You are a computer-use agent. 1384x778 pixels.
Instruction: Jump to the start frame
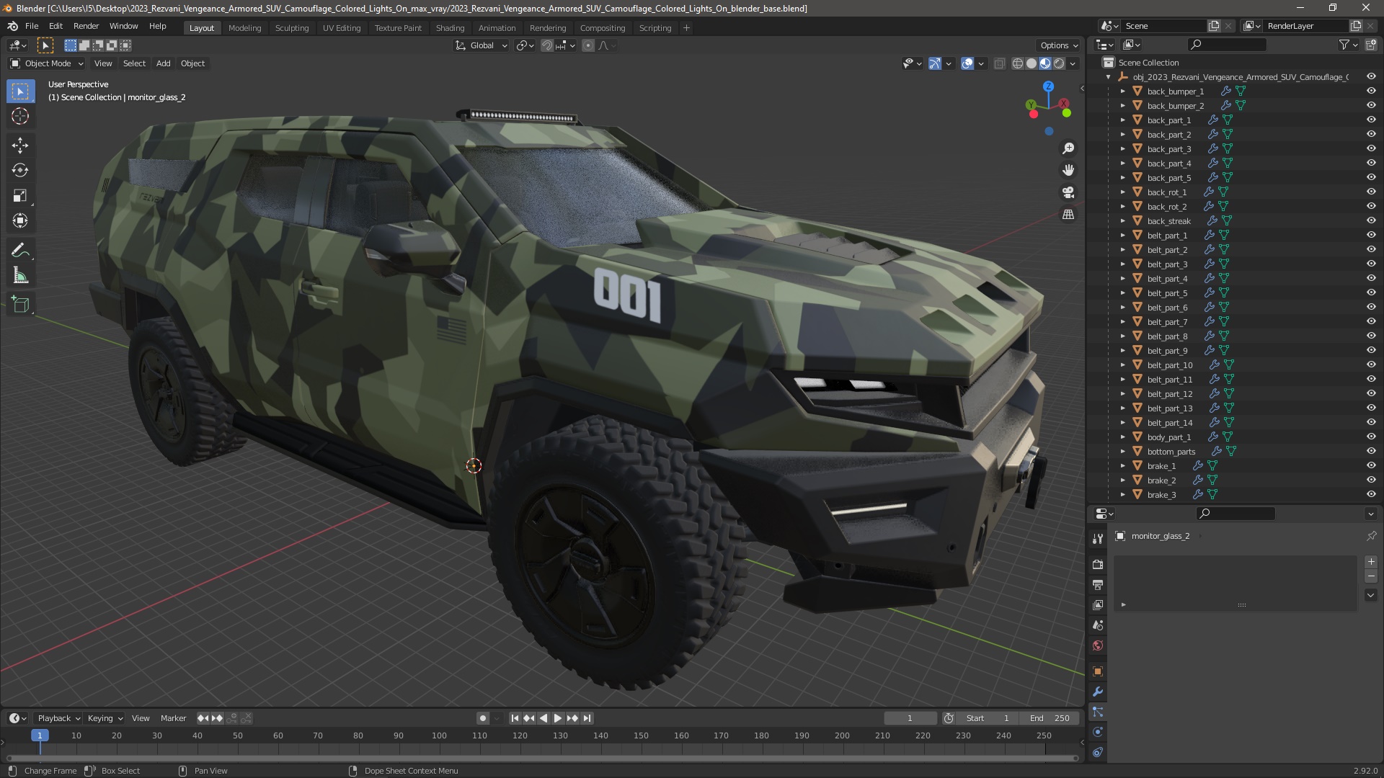pos(515,718)
